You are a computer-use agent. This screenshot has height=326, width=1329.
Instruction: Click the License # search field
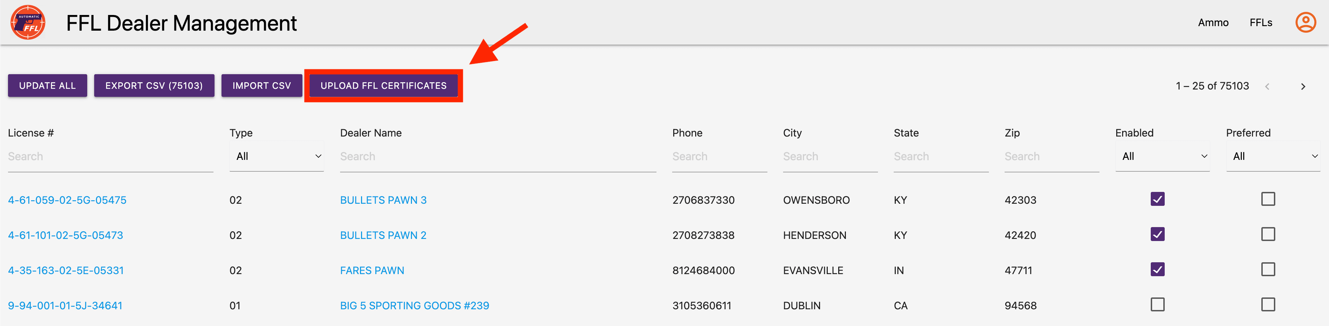[110, 157]
